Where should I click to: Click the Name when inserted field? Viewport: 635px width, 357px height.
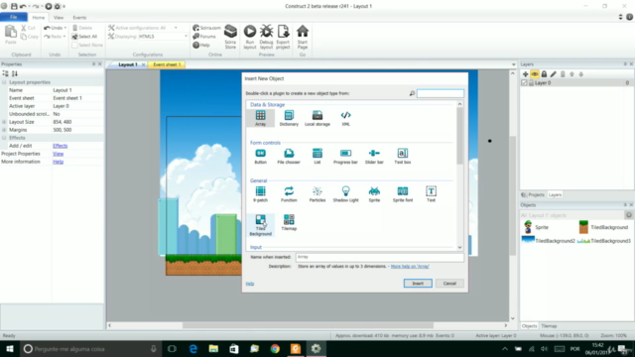pos(379,257)
